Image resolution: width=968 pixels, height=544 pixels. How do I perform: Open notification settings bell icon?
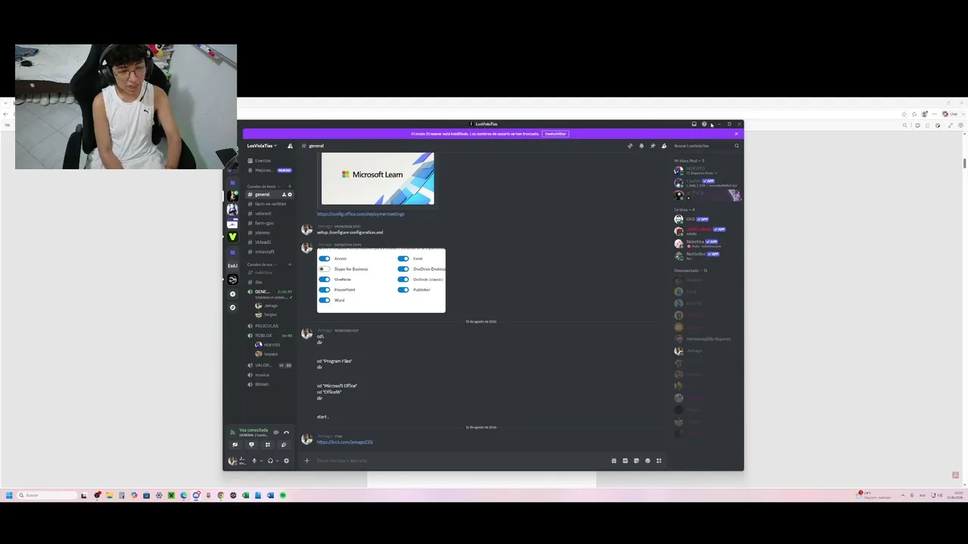pyautogui.click(x=641, y=146)
